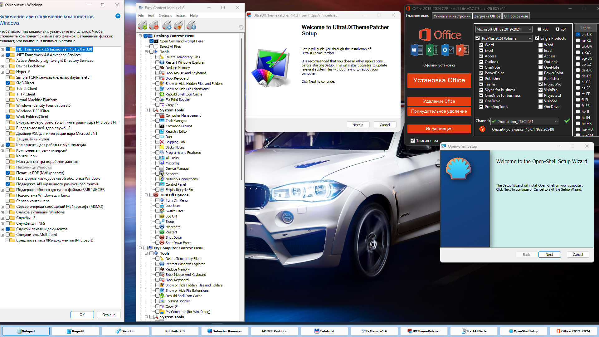This screenshot has width=599, height=337.
Task: Click the Hibernate icon under Turn Off Options
Action: click(162, 227)
